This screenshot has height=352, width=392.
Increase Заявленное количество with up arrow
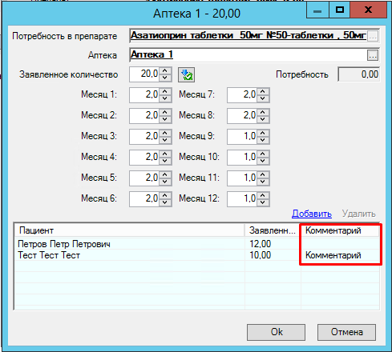click(x=165, y=71)
